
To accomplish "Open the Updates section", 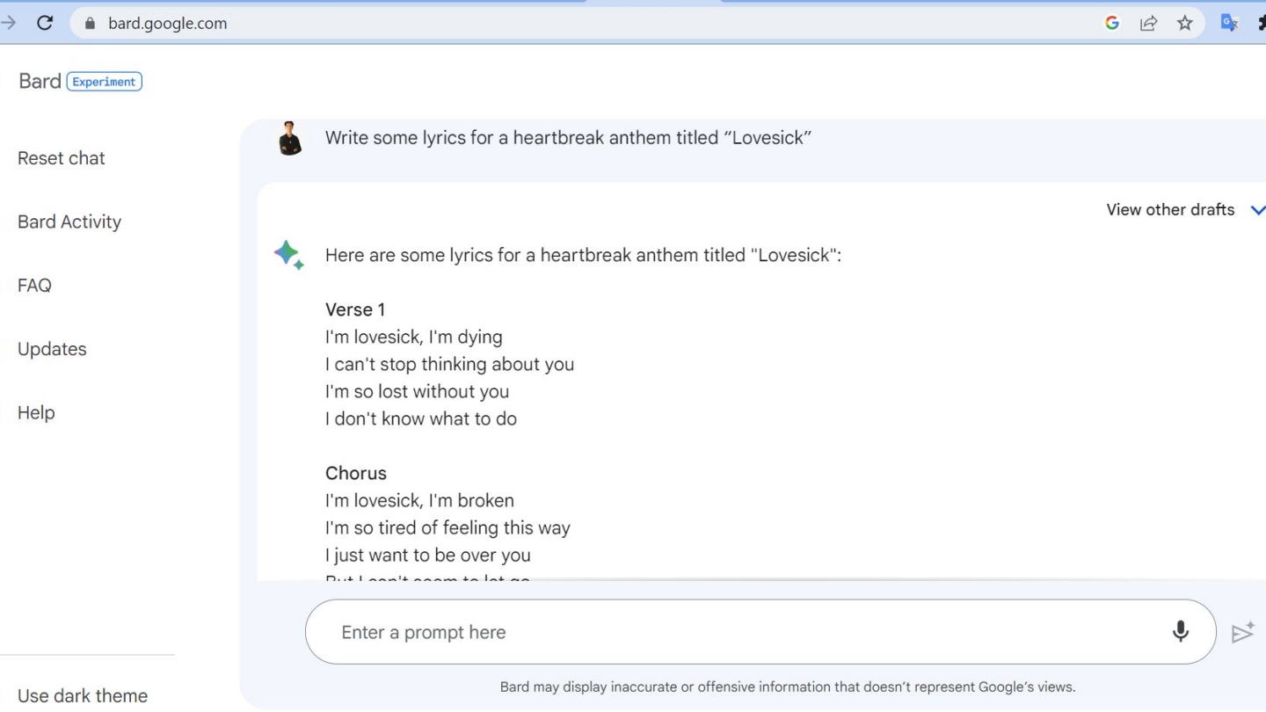I will [x=52, y=349].
